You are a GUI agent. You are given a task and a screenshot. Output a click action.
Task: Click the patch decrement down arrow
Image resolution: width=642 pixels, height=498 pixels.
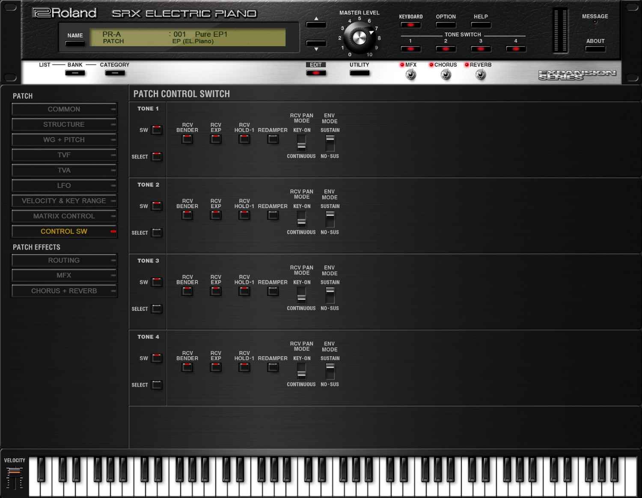coord(316,42)
